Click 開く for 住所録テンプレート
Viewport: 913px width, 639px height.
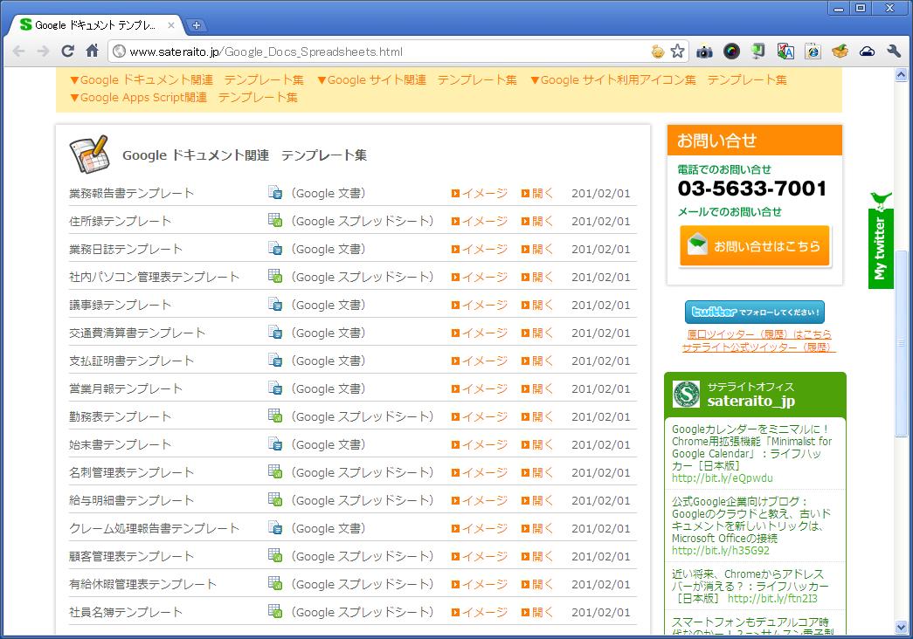coord(537,222)
